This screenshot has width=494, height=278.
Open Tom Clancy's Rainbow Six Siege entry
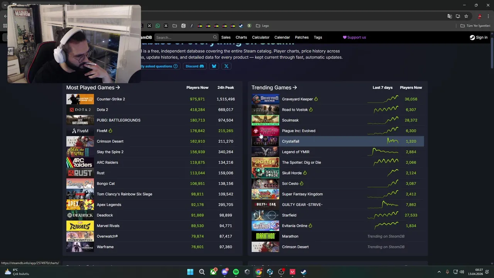click(x=124, y=194)
